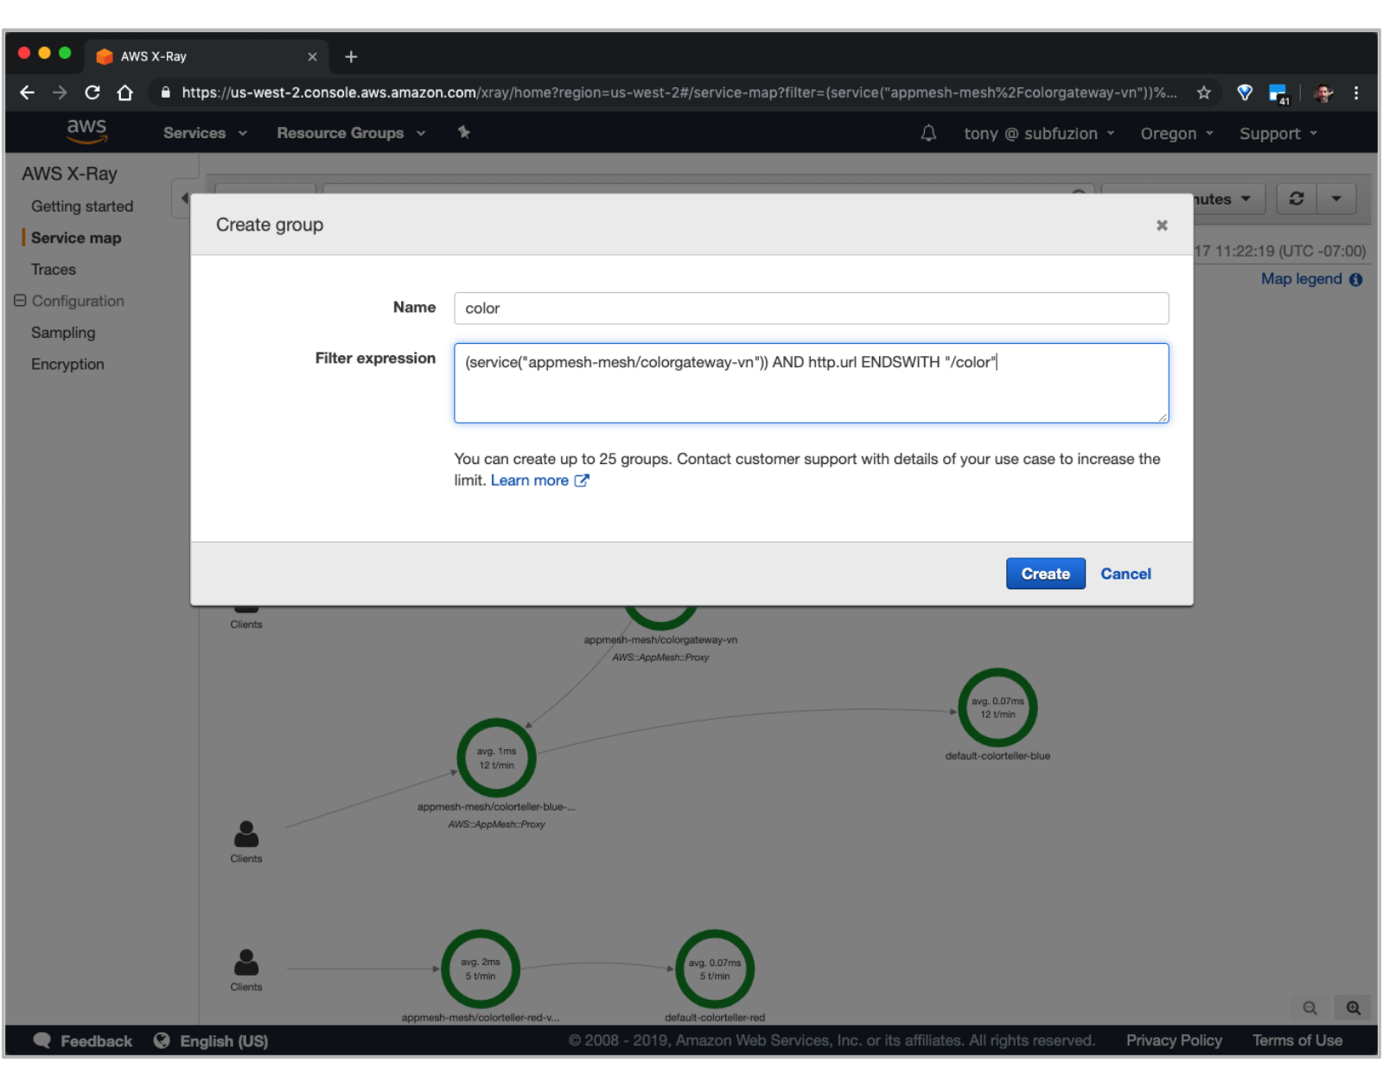The image size is (1383, 1087).
Task: Close the AWS X-Ray browser tab
Action: point(312,57)
